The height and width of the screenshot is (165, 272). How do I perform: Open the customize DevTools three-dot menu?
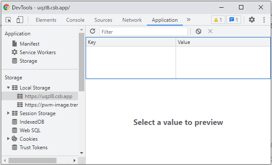tap(264, 20)
